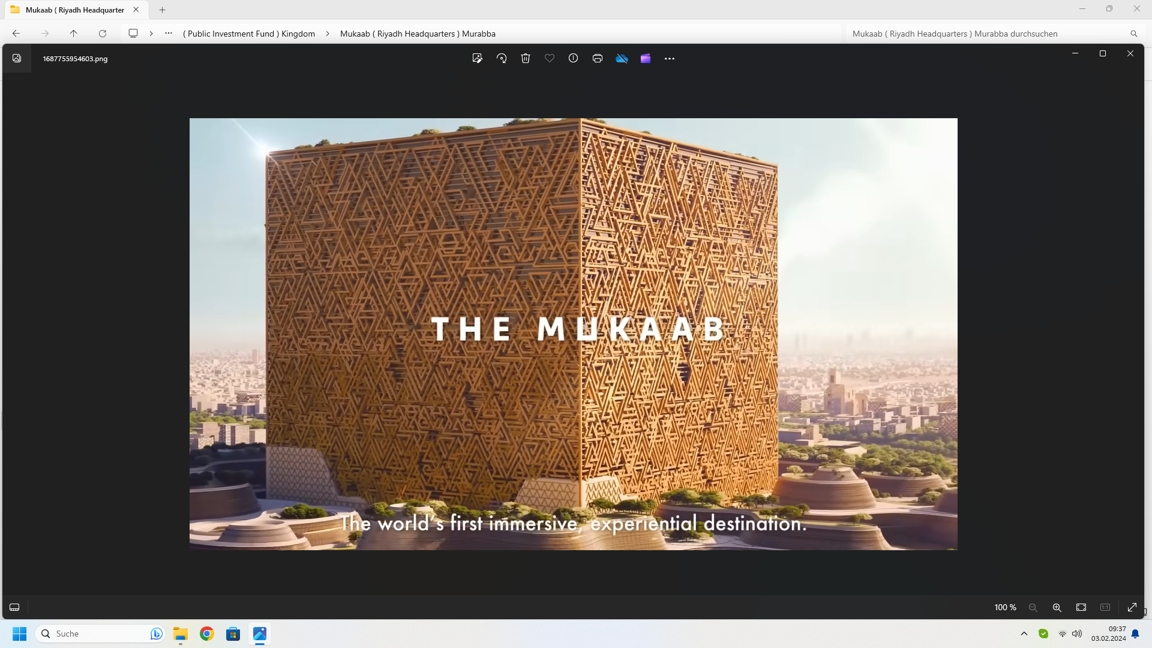Close the Photos viewer window

1130,53
